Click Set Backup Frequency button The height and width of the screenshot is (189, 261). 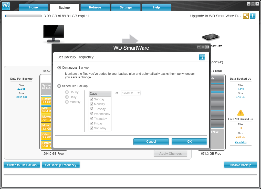tap(61, 165)
